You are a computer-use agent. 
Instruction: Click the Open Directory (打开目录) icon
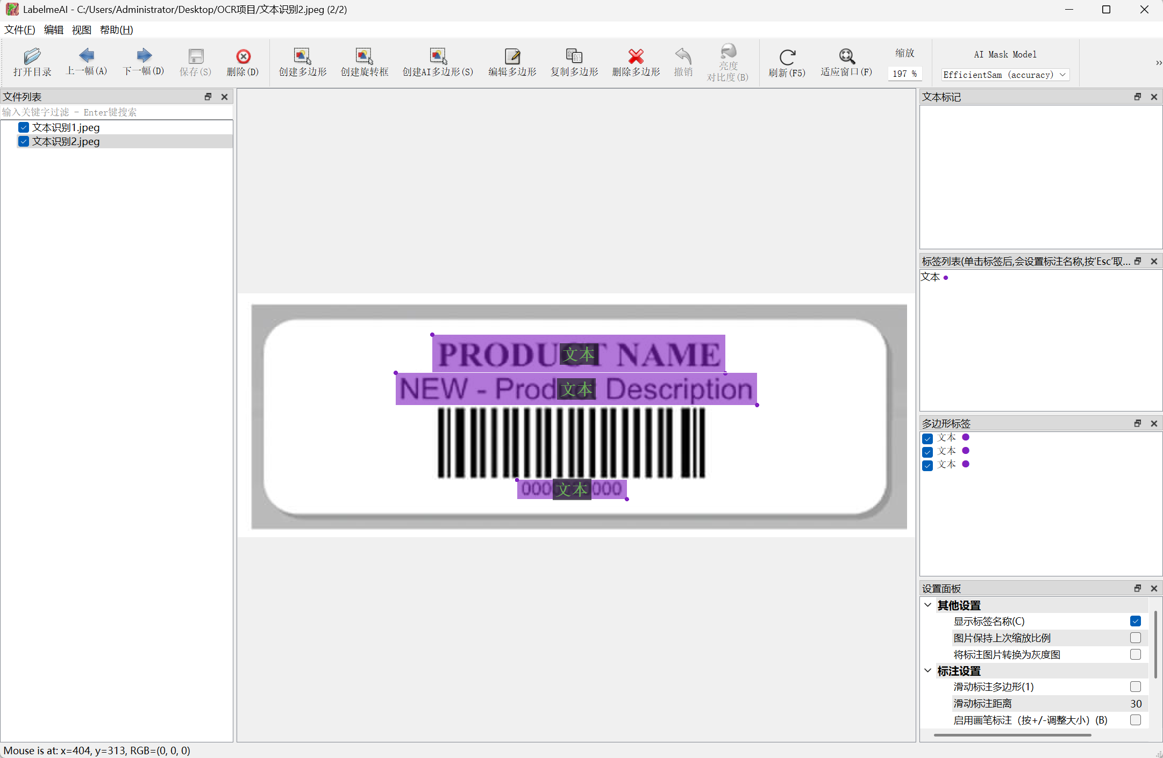click(x=32, y=56)
